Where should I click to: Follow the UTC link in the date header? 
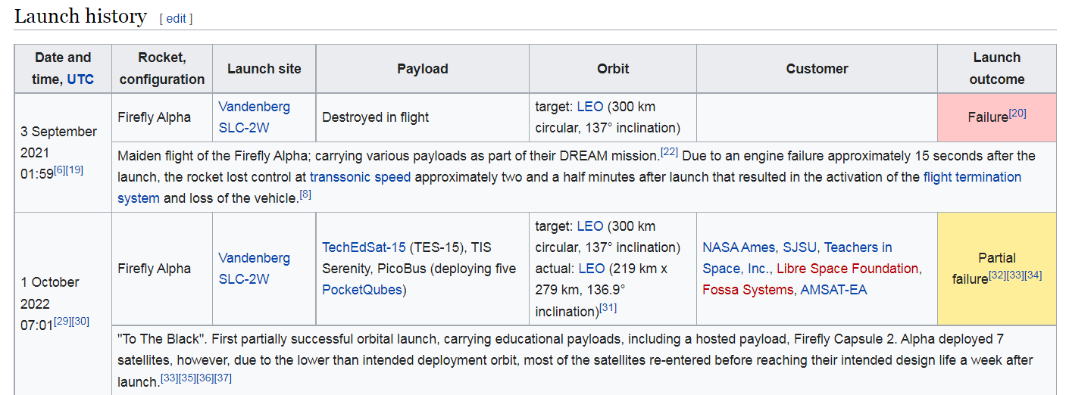pos(81,79)
